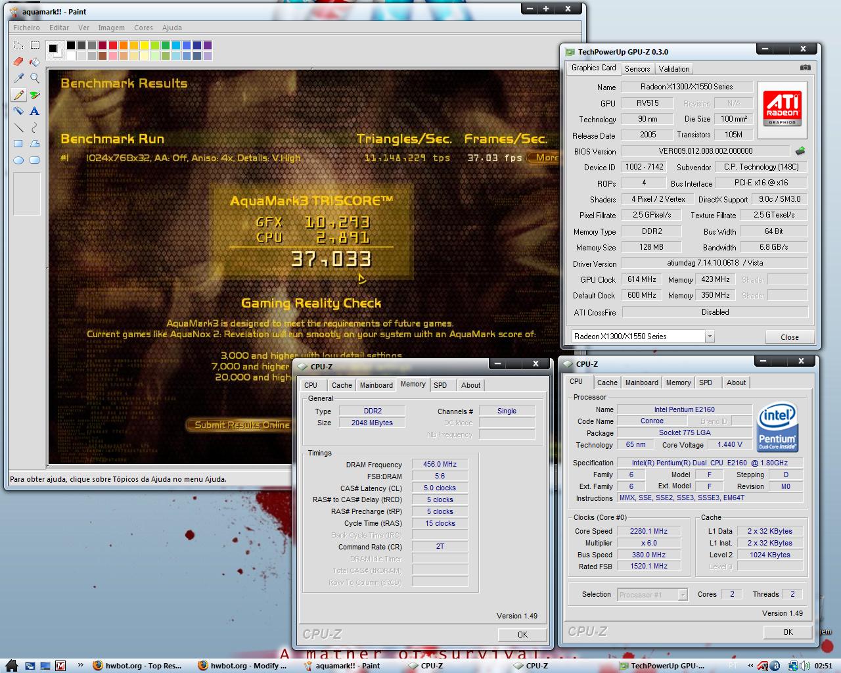
Task: Open the Imagem menu in Paint
Action: [x=111, y=28]
